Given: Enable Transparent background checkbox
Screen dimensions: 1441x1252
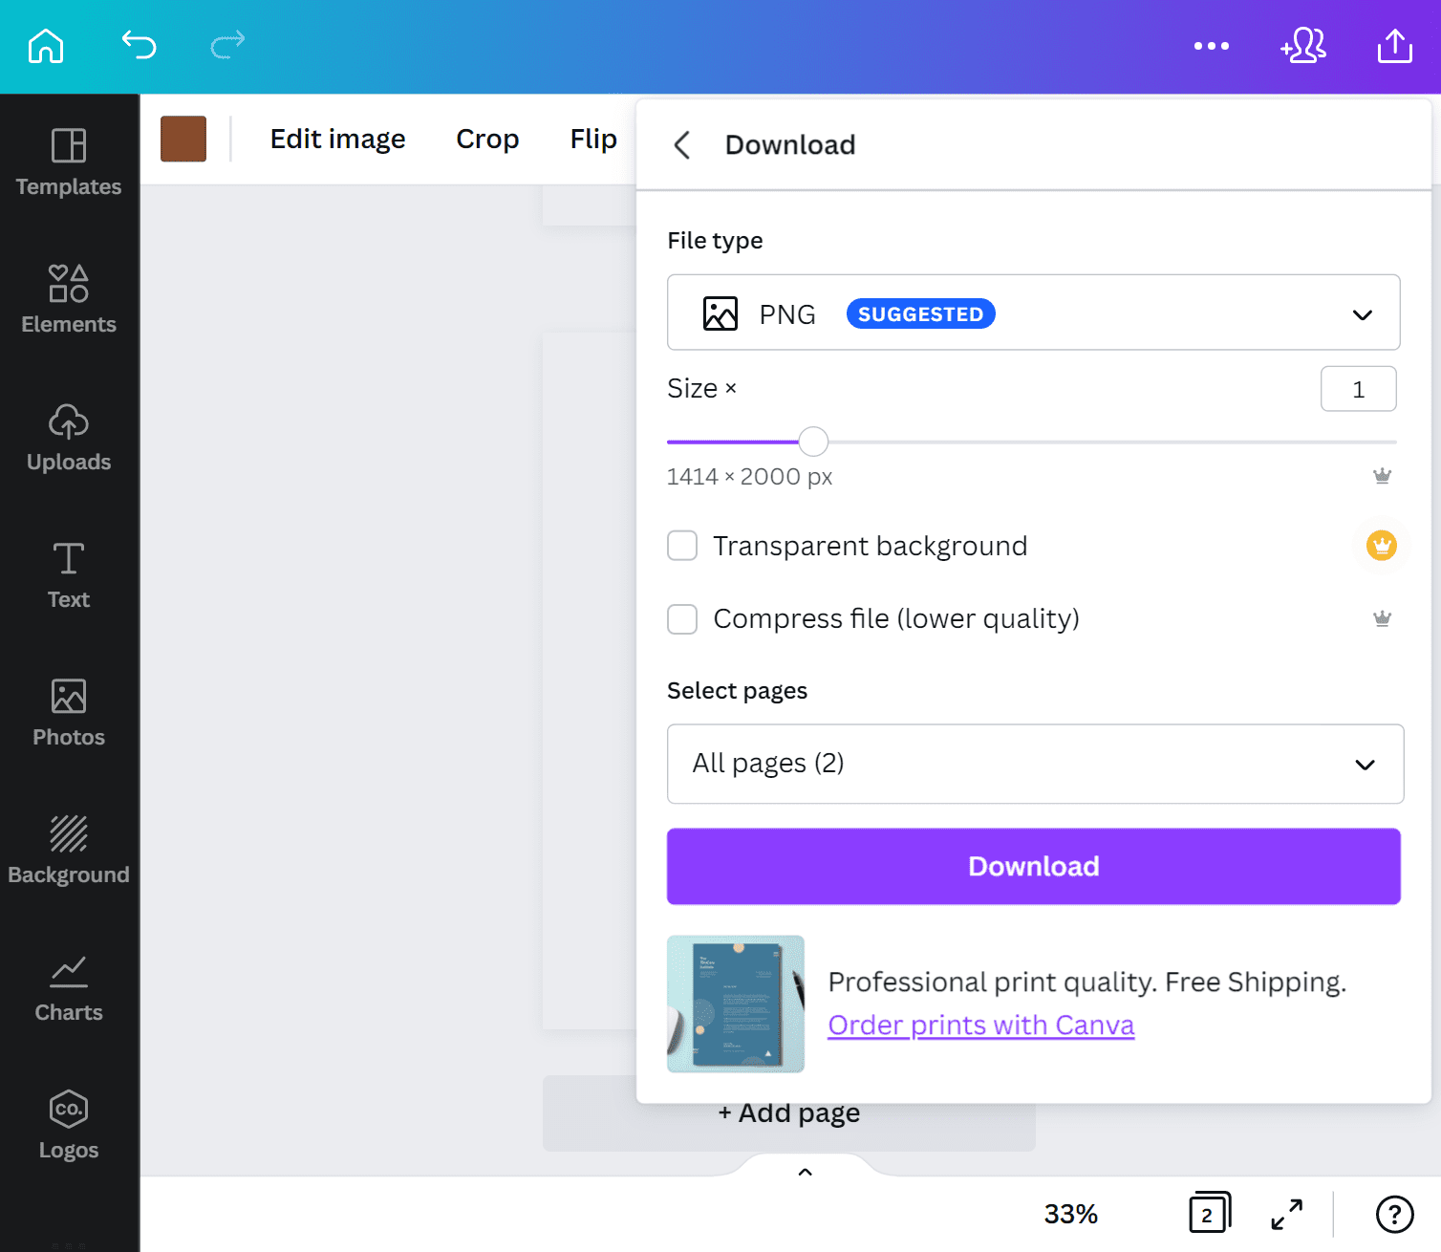Looking at the screenshot, I should point(682,546).
